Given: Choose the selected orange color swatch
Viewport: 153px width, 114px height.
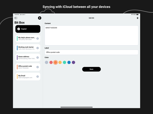Looking at the screenshot, I should (x=55, y=62).
